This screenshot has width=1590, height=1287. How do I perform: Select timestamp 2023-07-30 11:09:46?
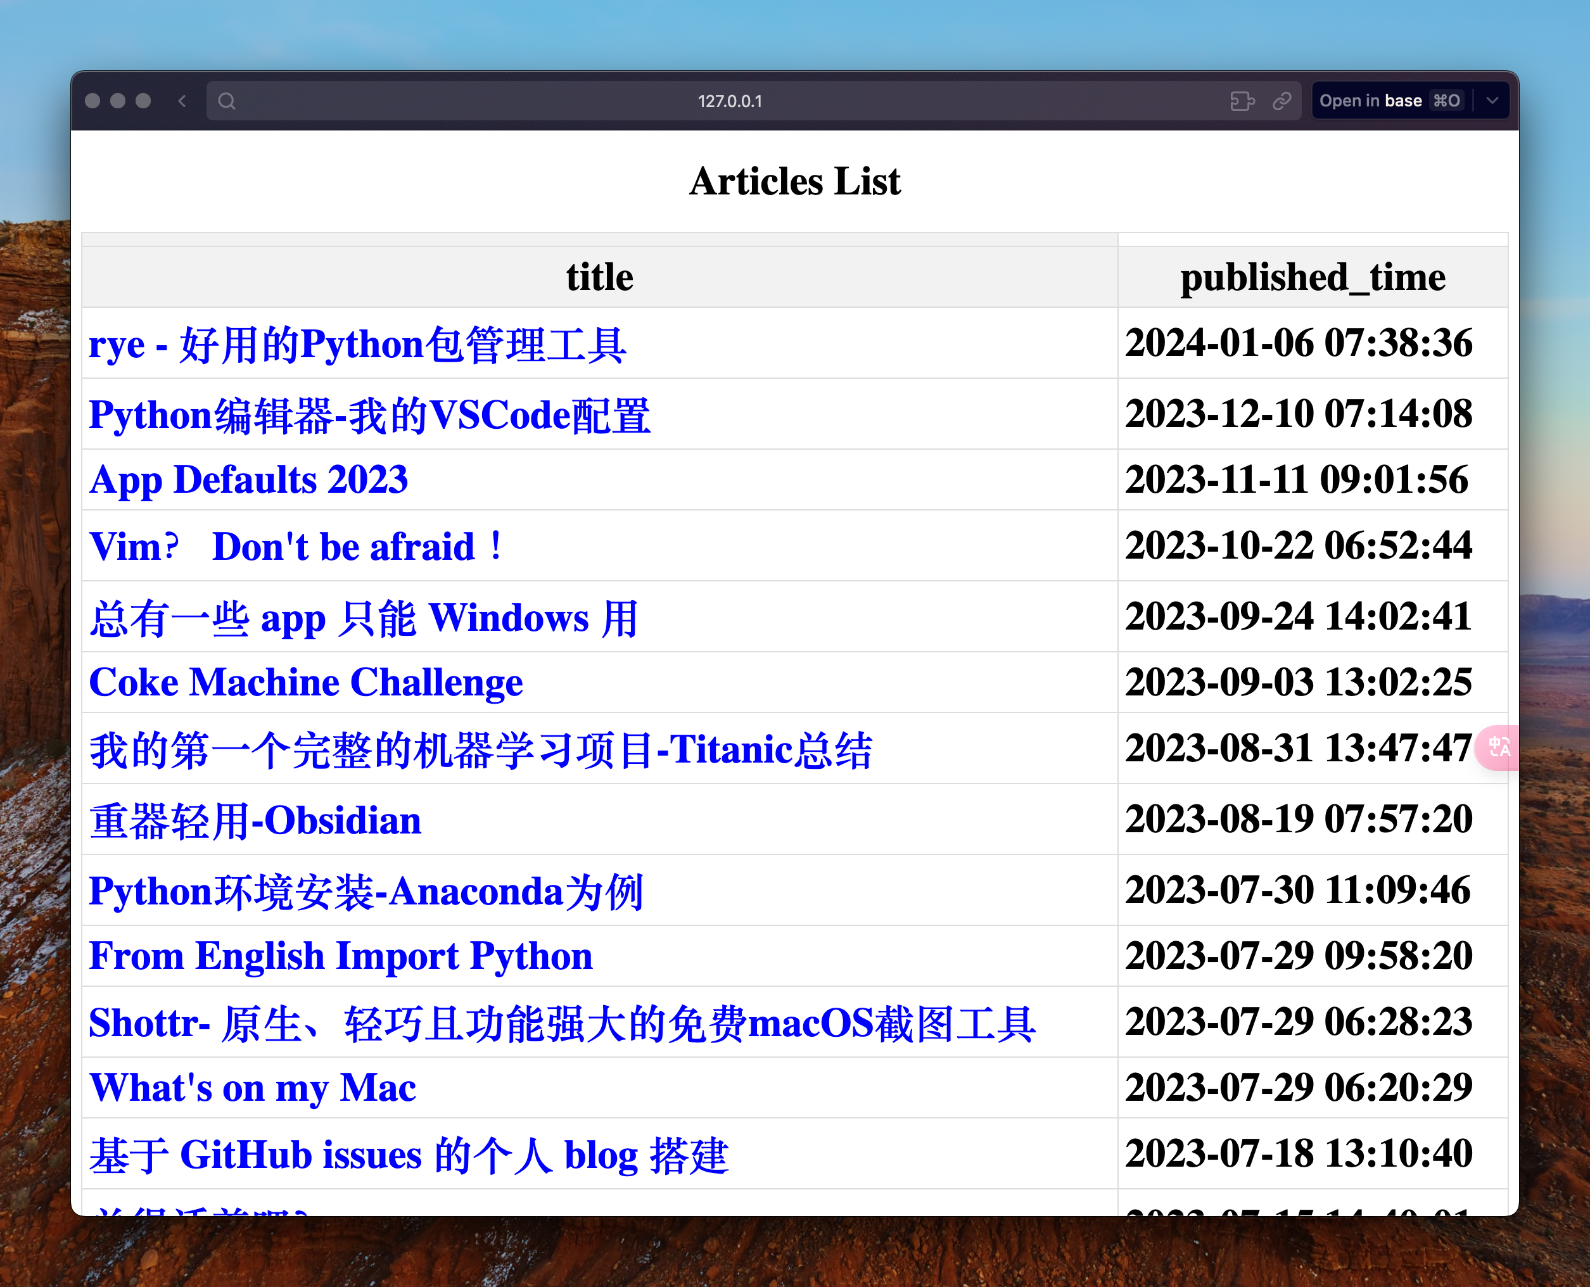1298,891
